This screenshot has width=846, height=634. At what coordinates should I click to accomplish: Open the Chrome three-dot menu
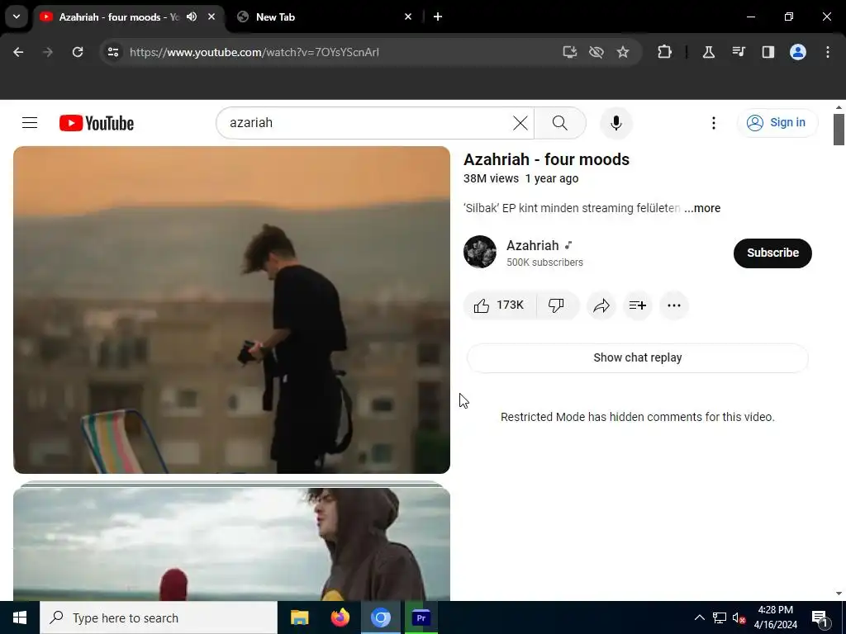[828, 52]
